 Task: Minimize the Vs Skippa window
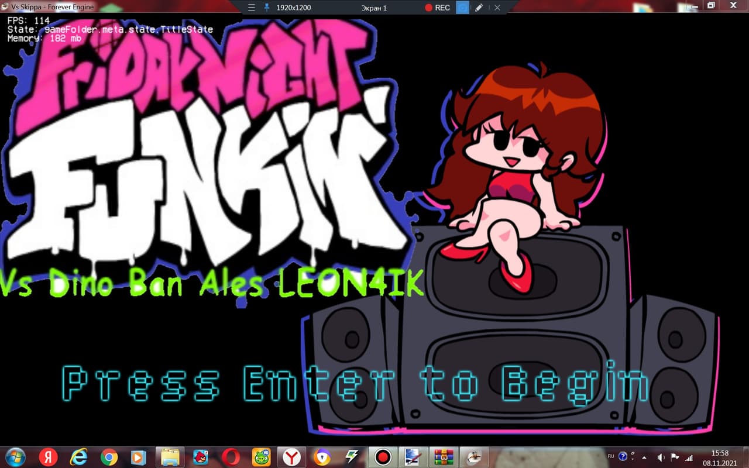[695, 5]
